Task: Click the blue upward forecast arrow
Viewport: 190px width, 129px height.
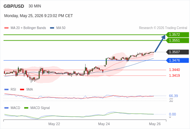Action: [160, 43]
